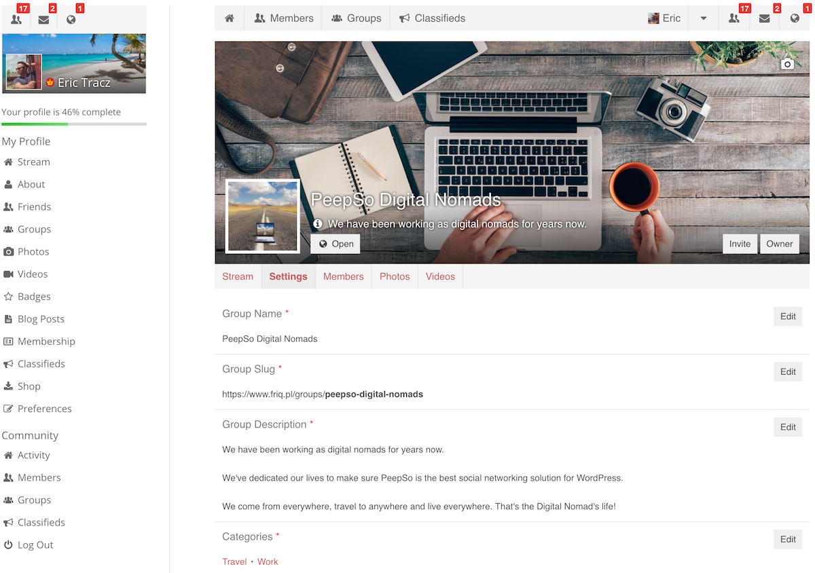Click the info icon beside group description

317,223
